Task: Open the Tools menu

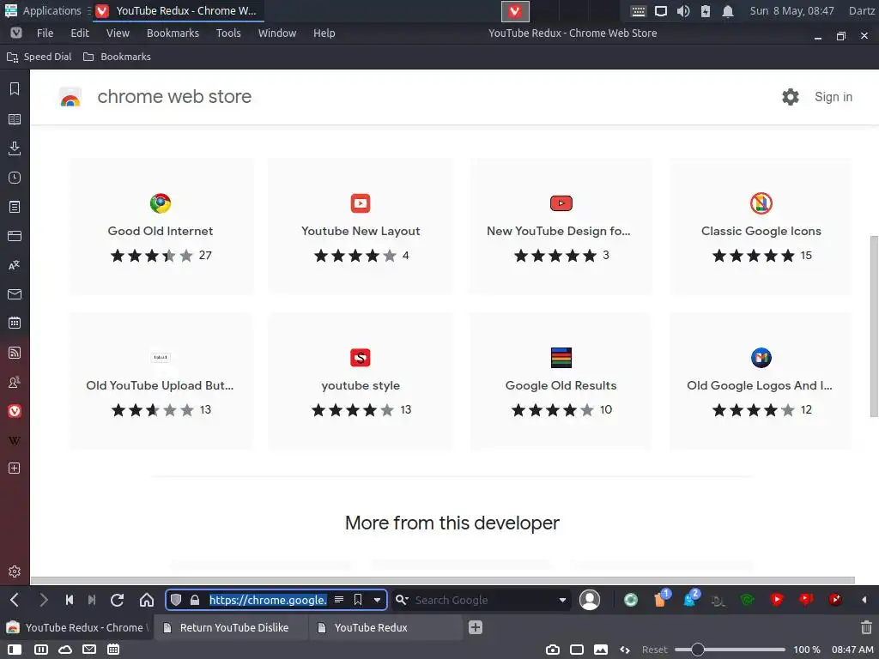Action: (x=228, y=33)
